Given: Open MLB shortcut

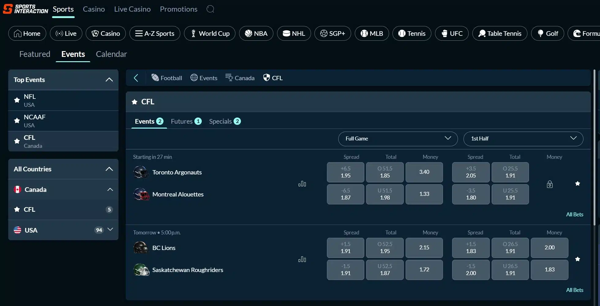Looking at the screenshot, I should (372, 33).
